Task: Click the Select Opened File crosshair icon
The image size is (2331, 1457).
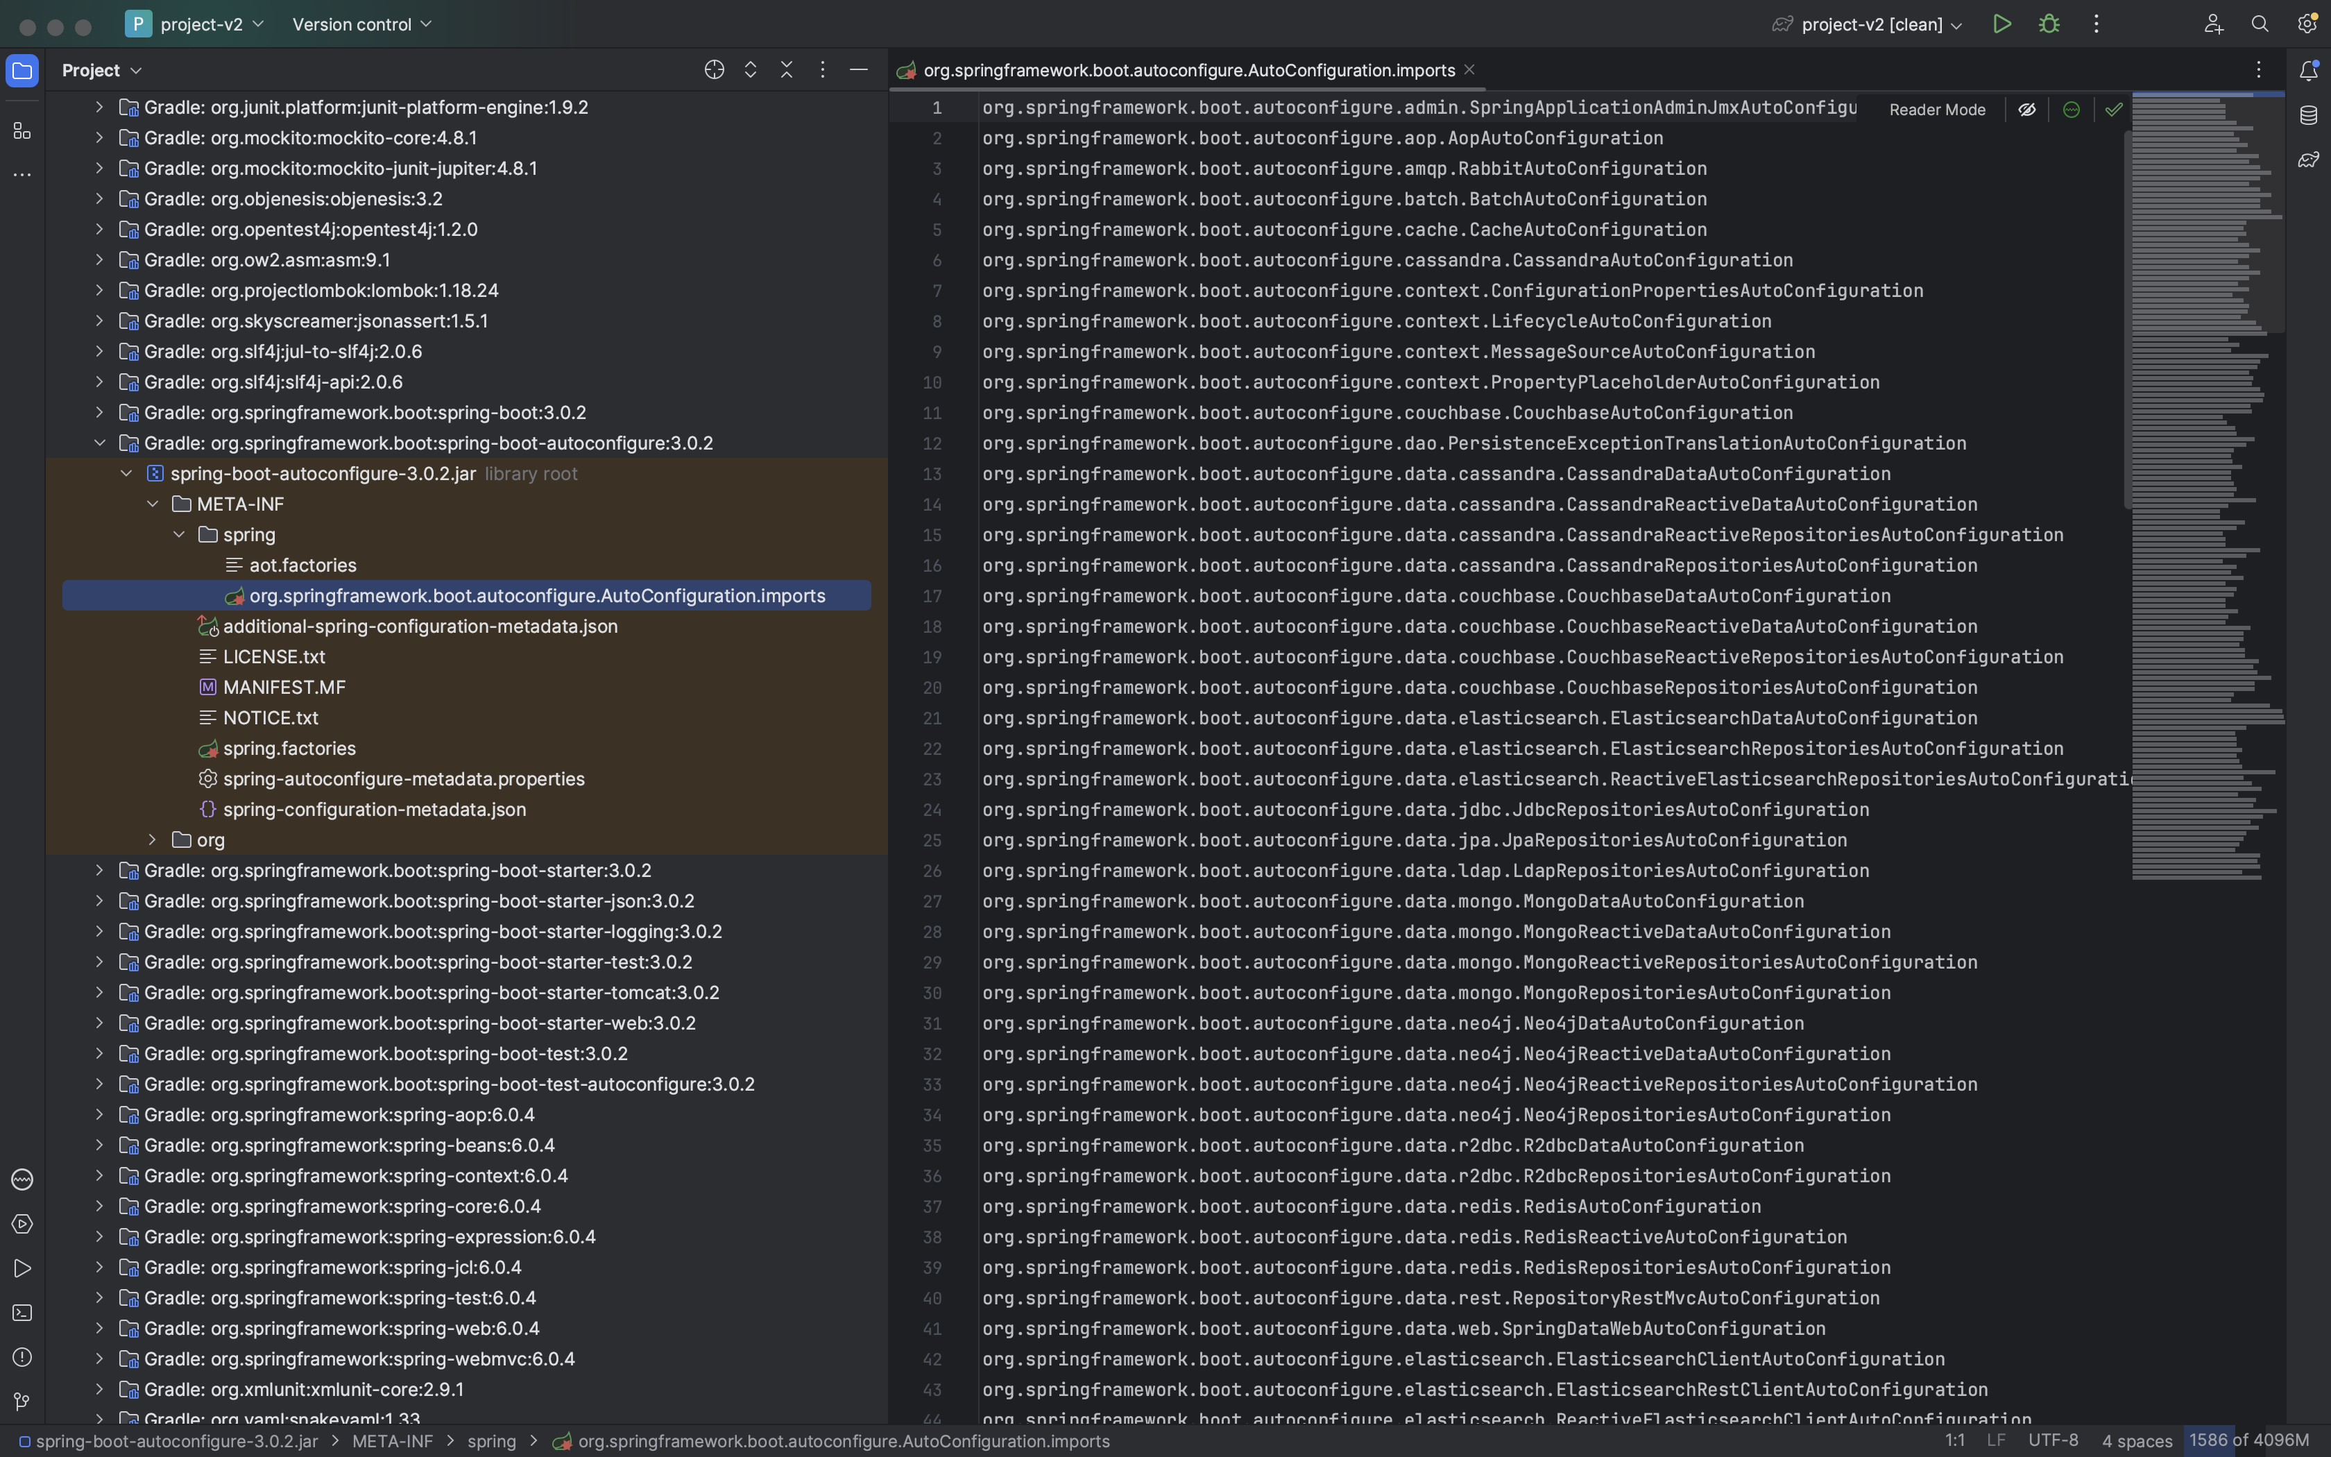Action: point(714,70)
